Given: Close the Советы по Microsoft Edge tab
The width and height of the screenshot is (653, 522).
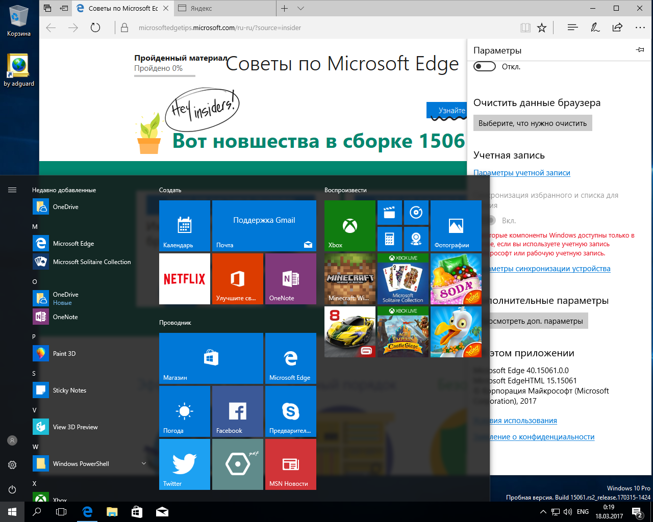Looking at the screenshot, I should (166, 8).
